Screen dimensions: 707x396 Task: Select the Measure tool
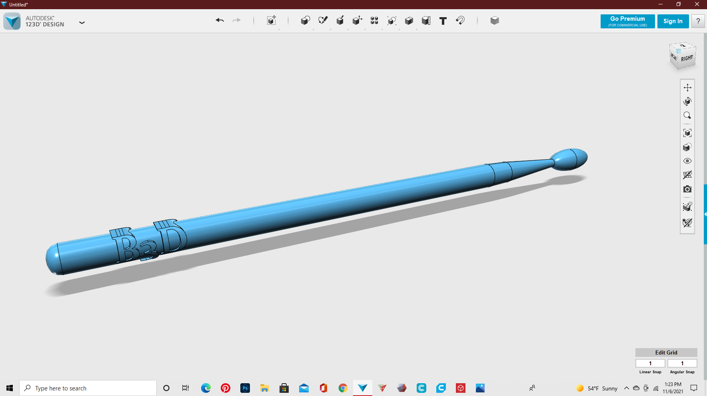point(426,21)
